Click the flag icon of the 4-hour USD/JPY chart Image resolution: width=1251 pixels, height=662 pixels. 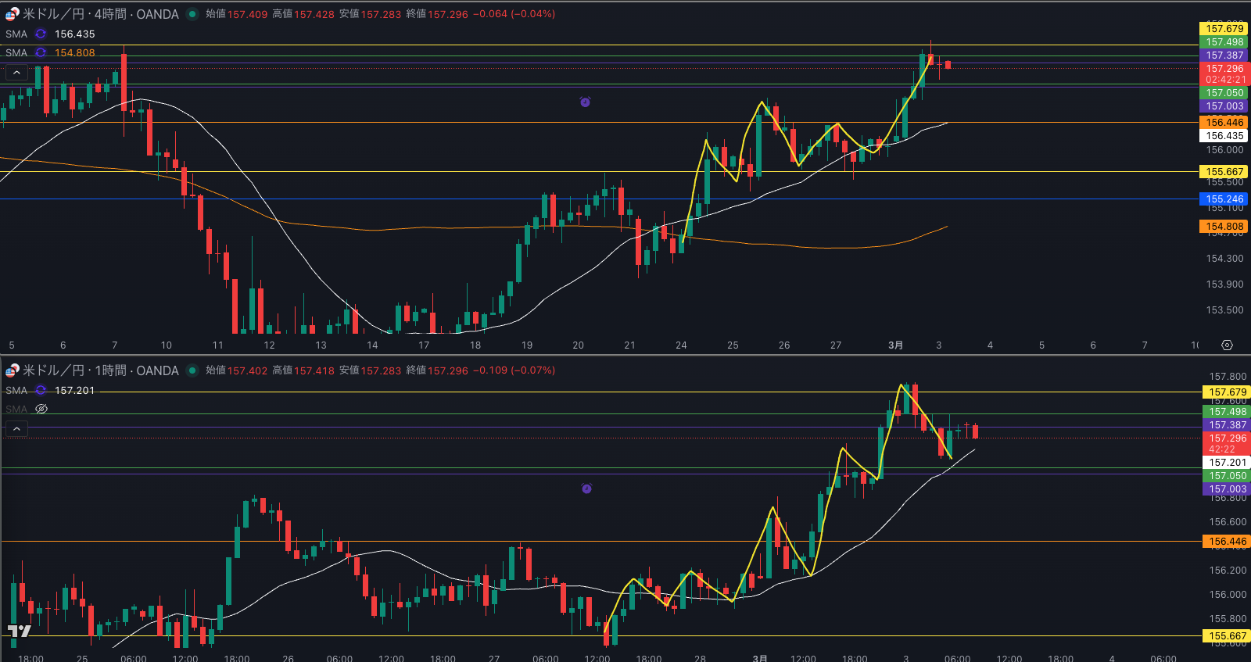click(x=13, y=14)
